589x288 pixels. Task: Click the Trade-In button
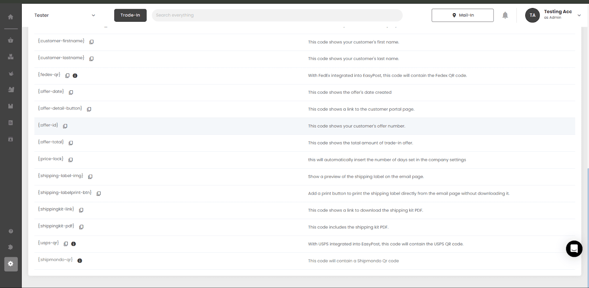pos(130,15)
